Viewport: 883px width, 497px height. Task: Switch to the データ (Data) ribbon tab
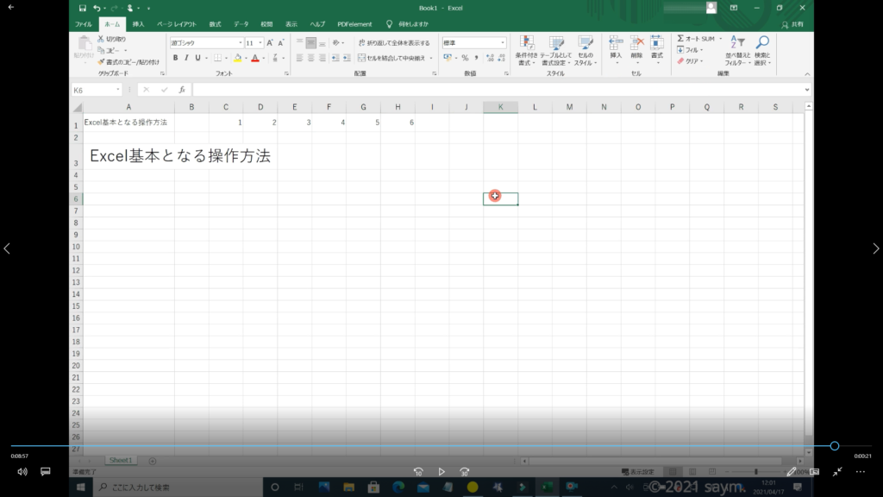241,24
